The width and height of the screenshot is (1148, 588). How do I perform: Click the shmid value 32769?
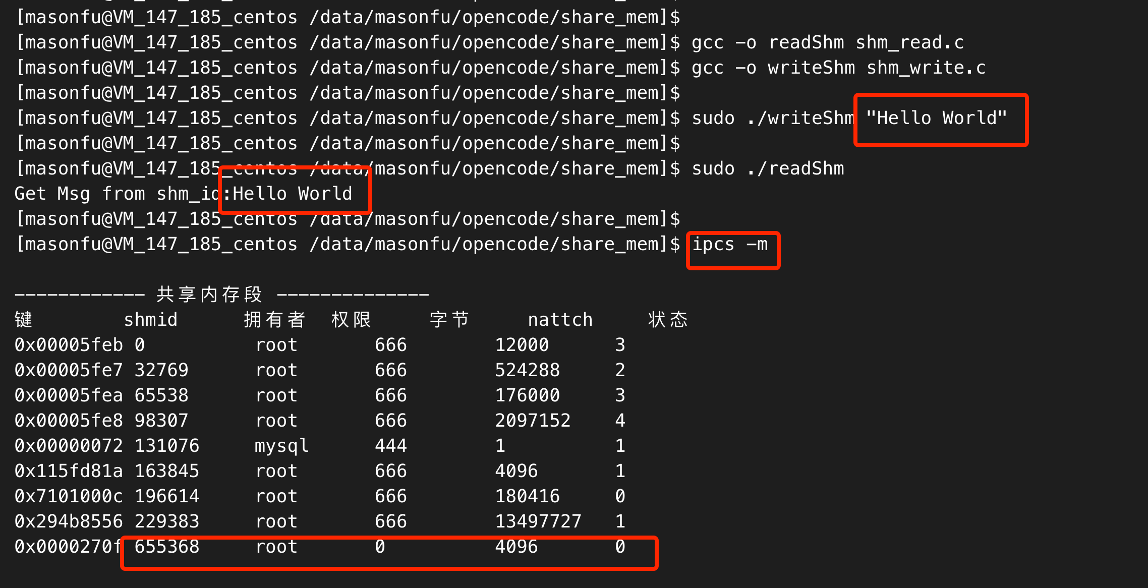click(161, 370)
